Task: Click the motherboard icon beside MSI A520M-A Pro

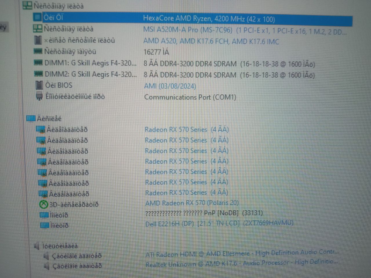Action: 37,29
